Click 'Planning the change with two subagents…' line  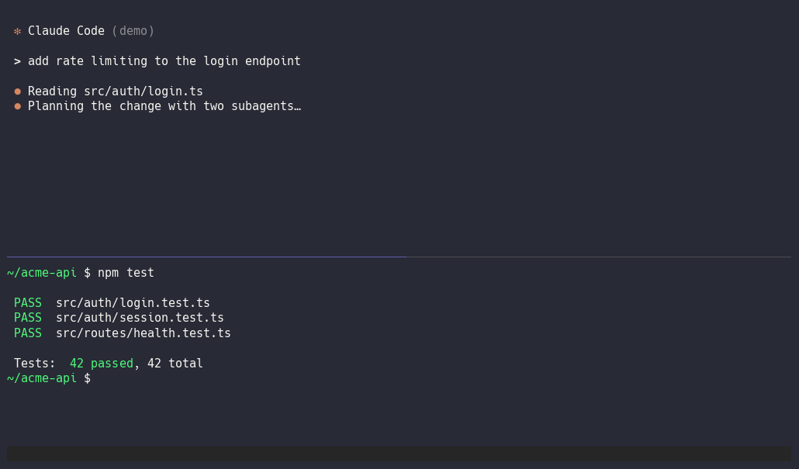click(x=164, y=106)
